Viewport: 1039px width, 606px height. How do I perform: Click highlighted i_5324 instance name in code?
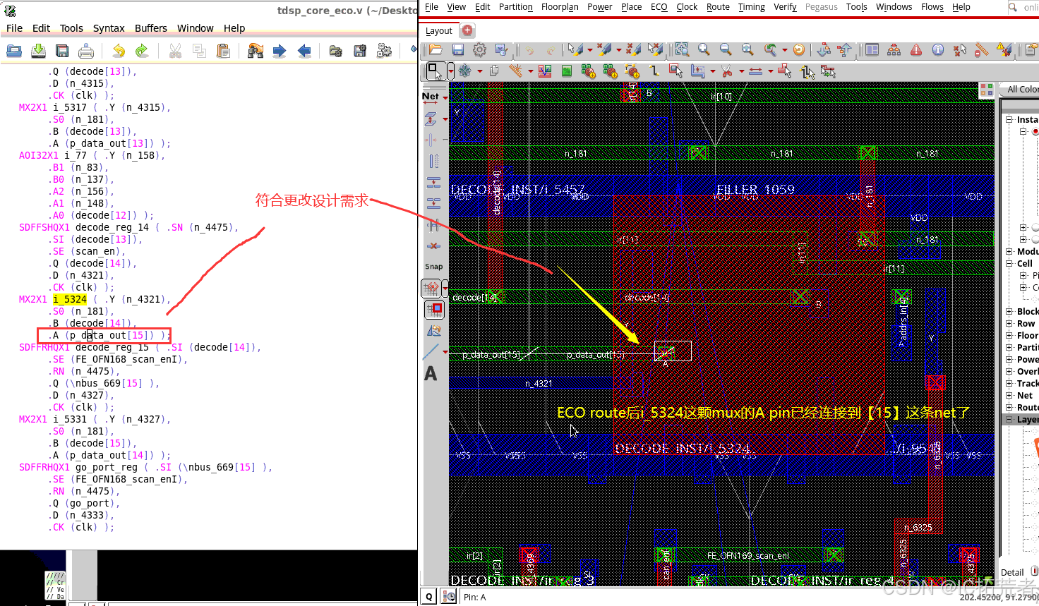[x=70, y=299]
